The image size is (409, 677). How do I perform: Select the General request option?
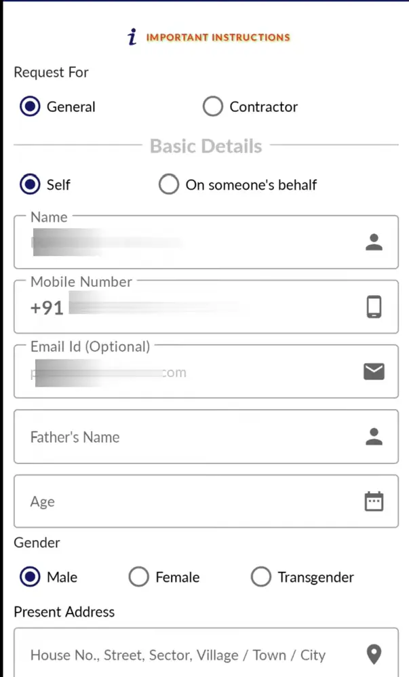click(30, 107)
